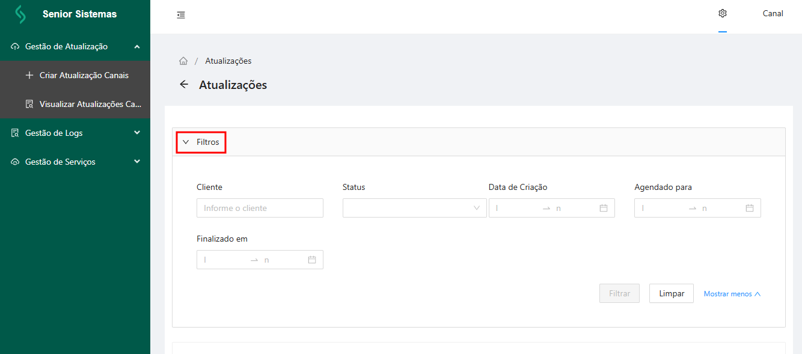Image resolution: width=802 pixels, height=354 pixels.
Task: Open the Status dropdown
Action: [x=414, y=208]
